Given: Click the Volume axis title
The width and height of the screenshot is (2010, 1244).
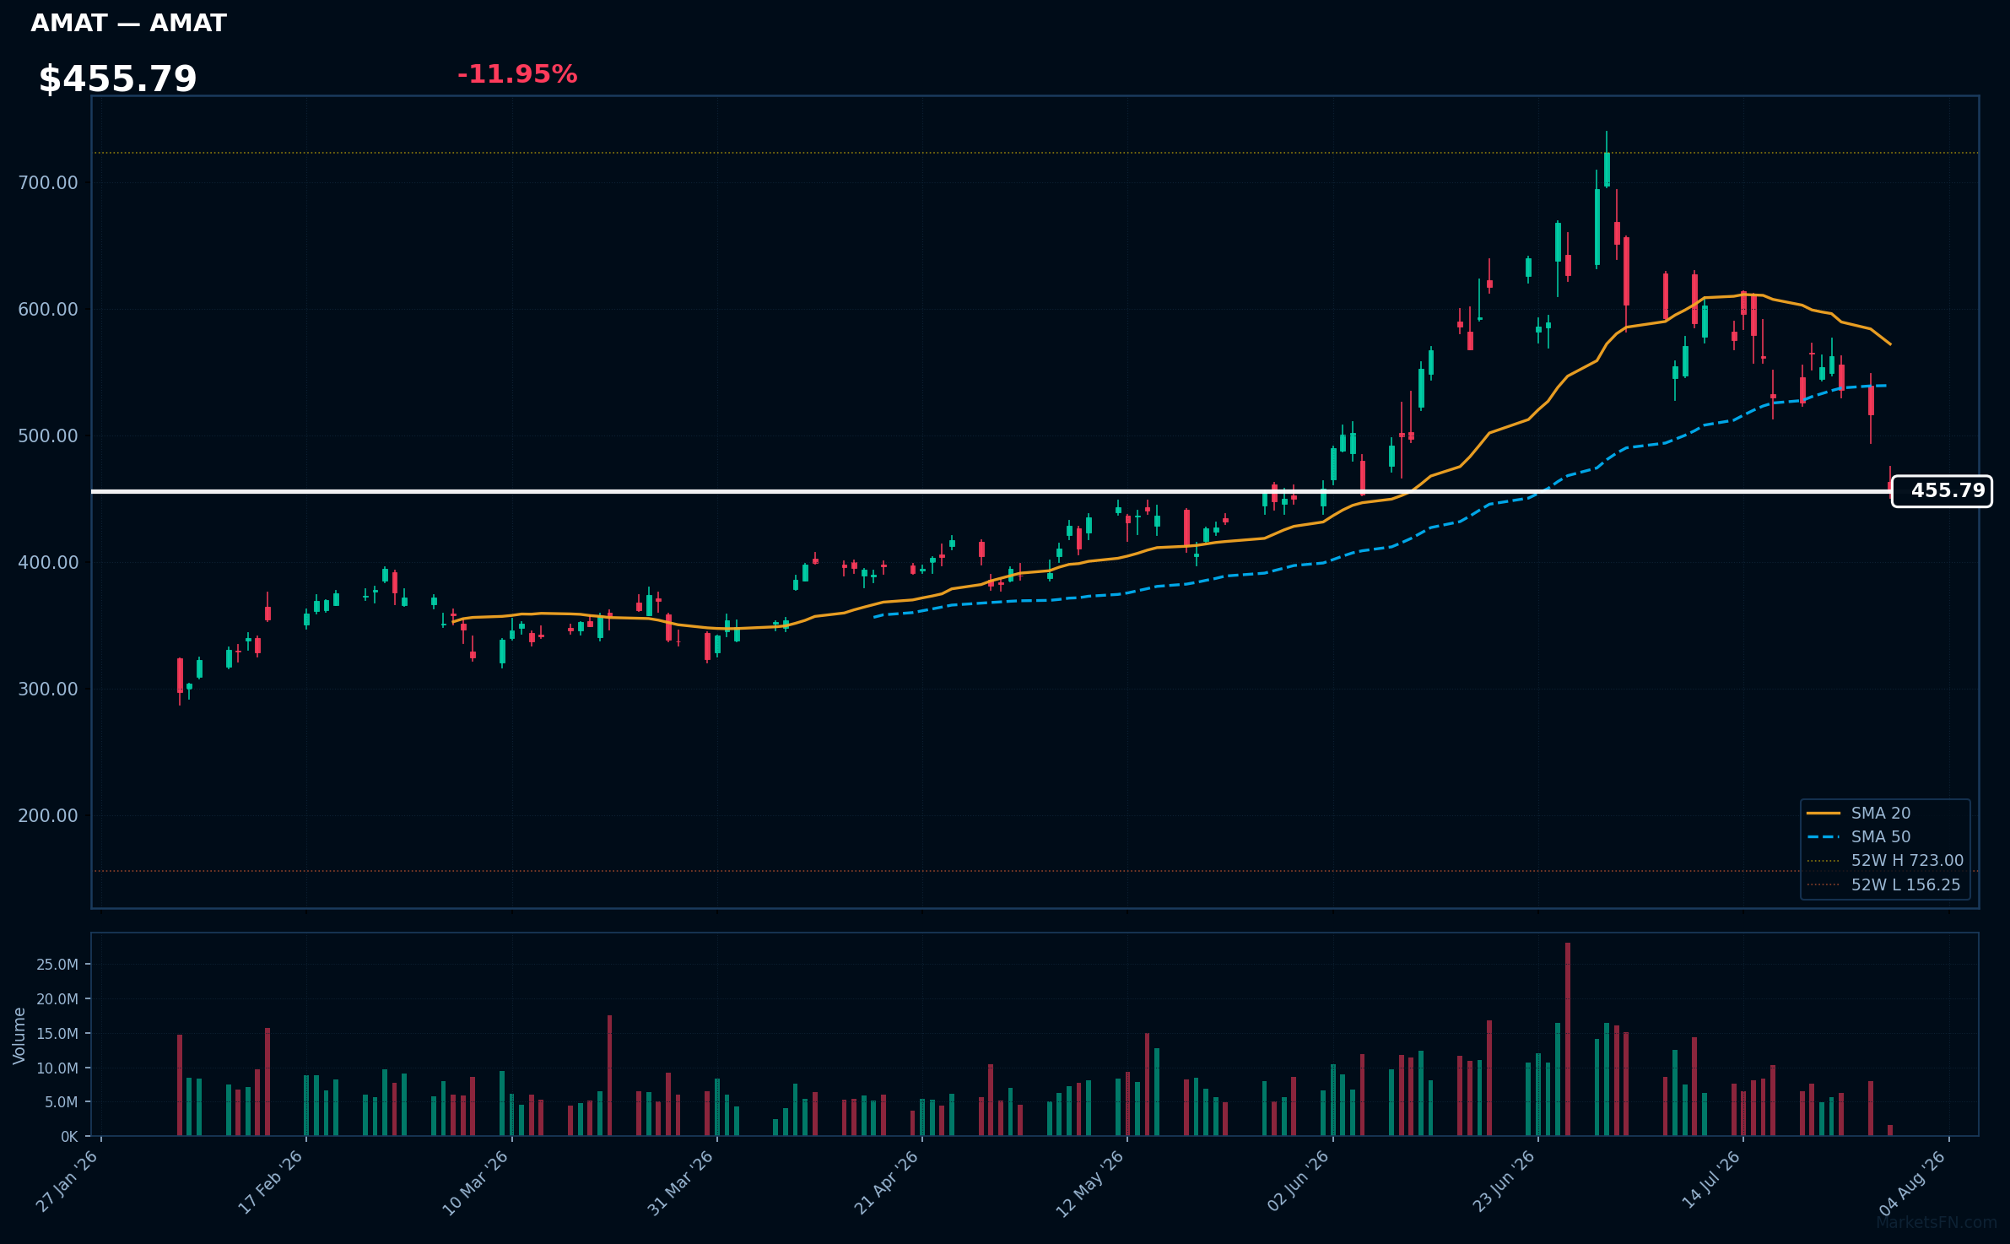Looking at the screenshot, I should coord(19,1036).
